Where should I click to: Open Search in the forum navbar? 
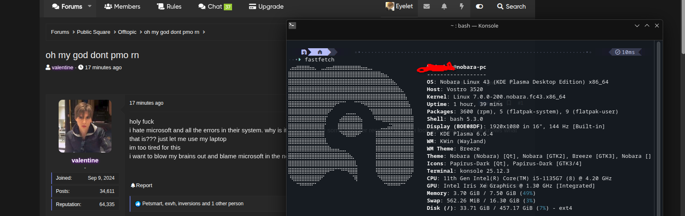point(511,7)
